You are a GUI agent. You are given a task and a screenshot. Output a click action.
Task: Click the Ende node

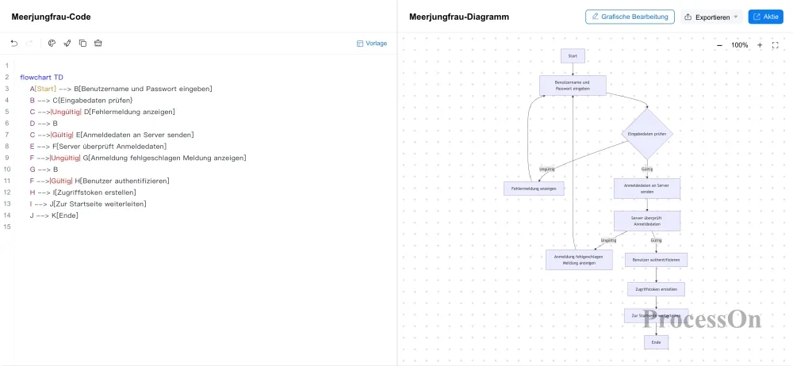pyautogui.click(x=656, y=342)
